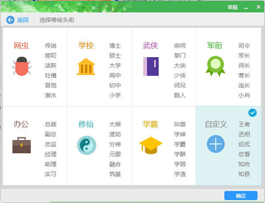The height and width of the screenshot is (203, 265).
Task: Click the blue back arrow icon
Action: click(x=10, y=20)
